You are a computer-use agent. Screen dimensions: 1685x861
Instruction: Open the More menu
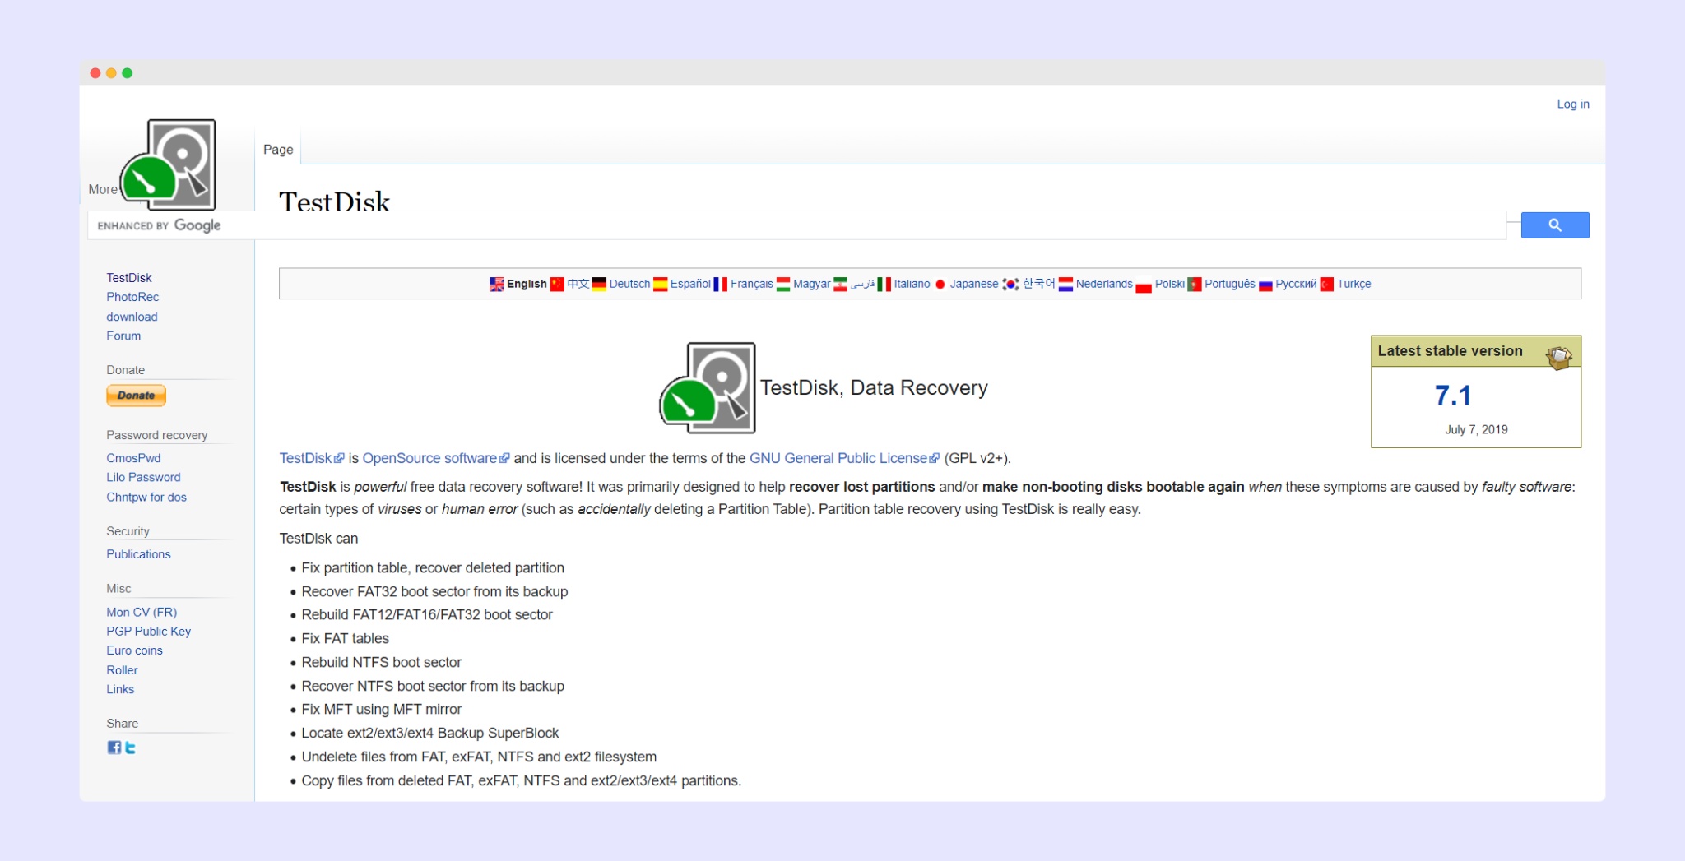102,188
